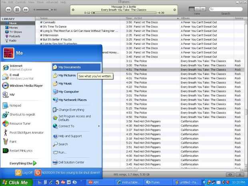Uncheck It's Time To Dance checkbox
This screenshot has width=248, height=186.
tap(41, 26)
